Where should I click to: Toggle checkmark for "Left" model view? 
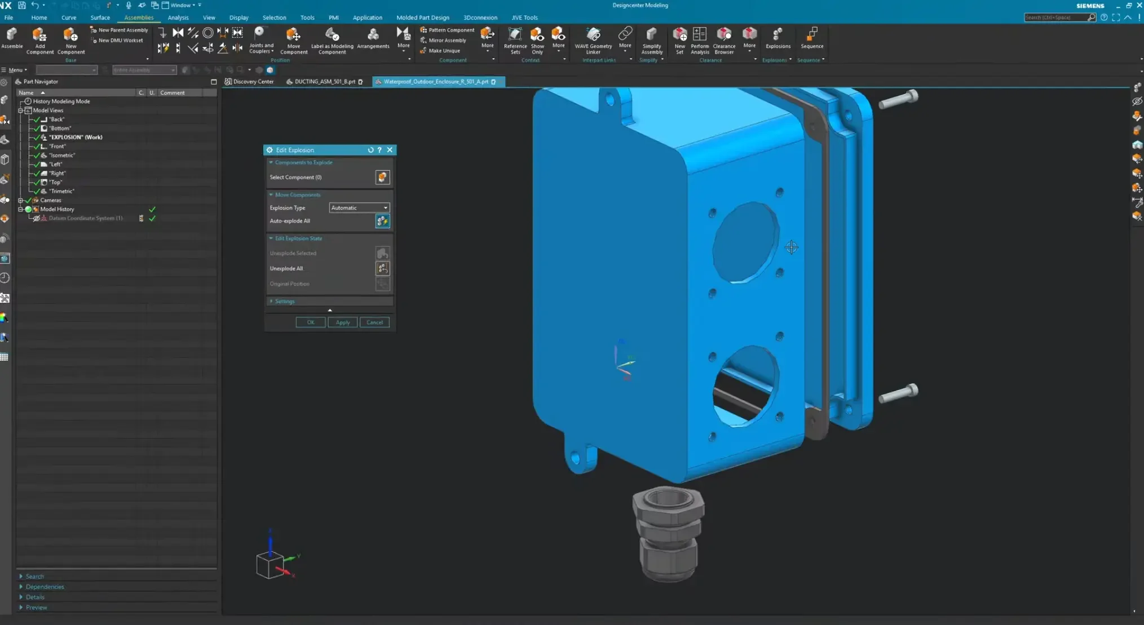click(x=37, y=165)
